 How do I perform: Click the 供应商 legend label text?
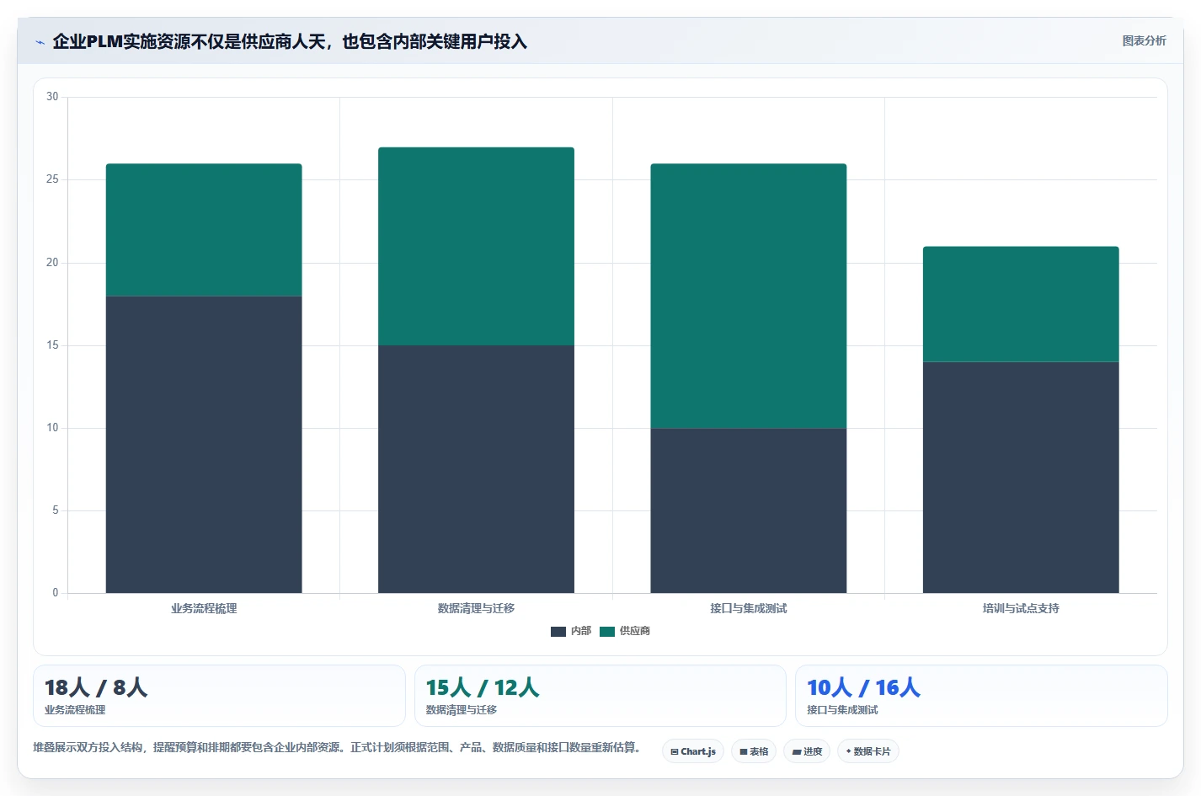pos(635,631)
